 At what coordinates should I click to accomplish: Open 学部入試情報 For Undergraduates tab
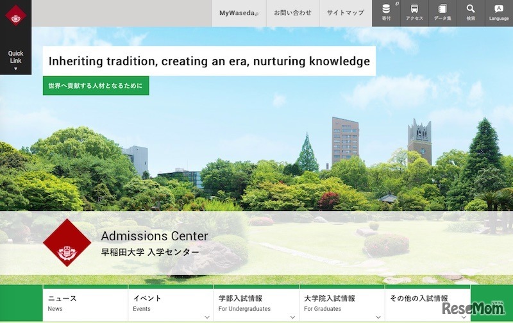tap(256, 303)
